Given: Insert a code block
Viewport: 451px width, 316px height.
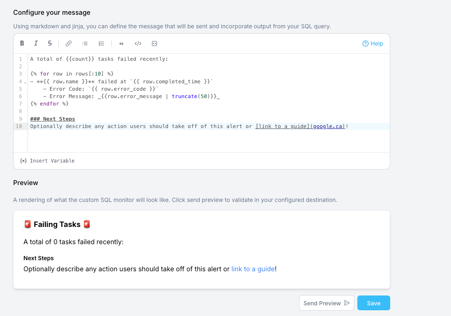Looking at the screenshot, I should point(154,44).
